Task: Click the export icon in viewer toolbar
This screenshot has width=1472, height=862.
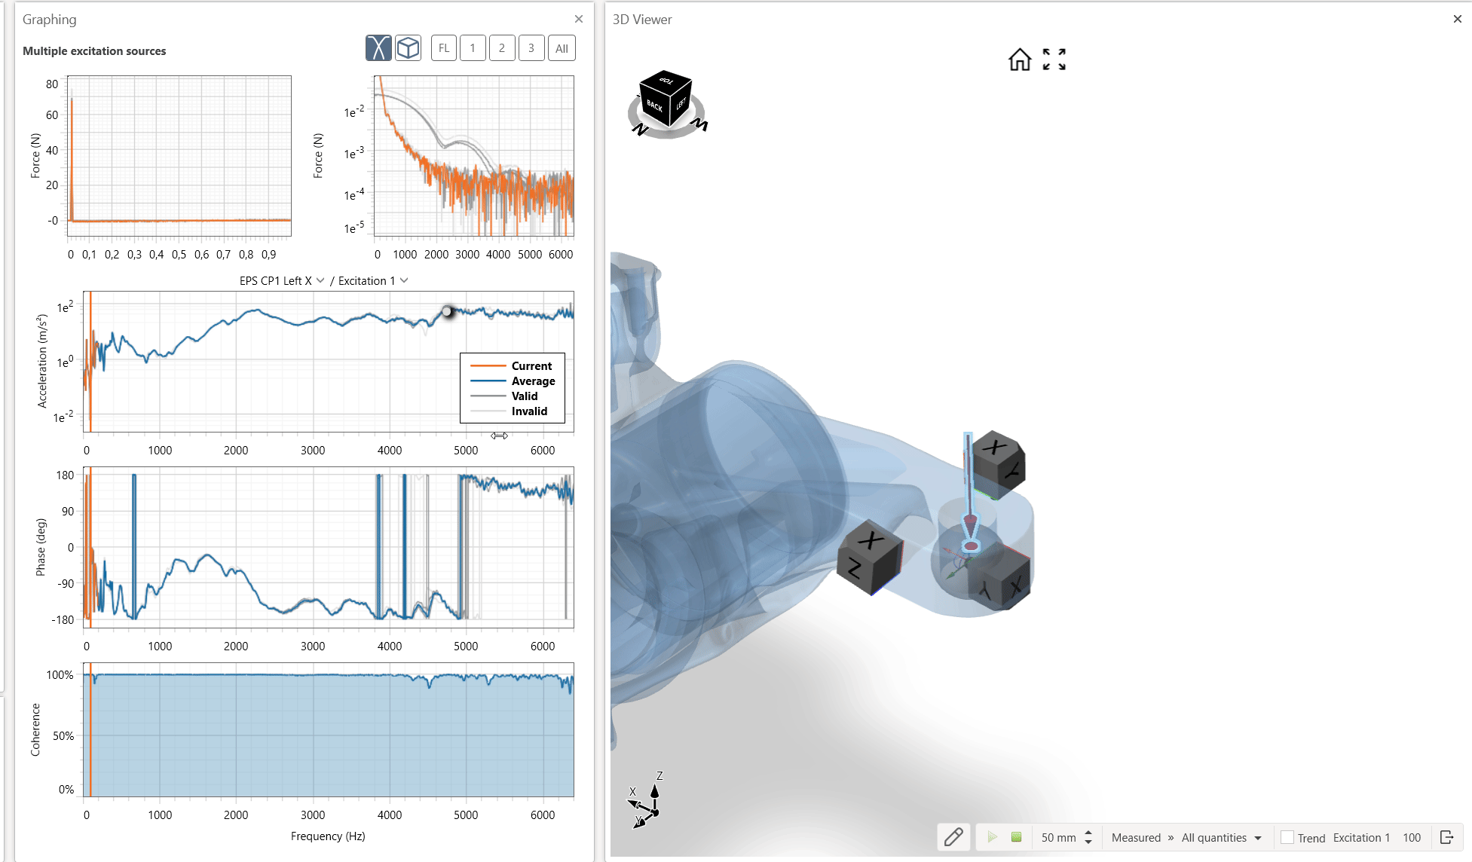Action: [1446, 837]
